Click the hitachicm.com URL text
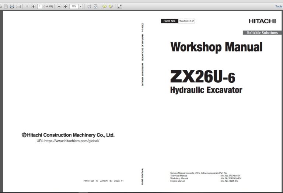283x193 pixels. click(x=68, y=141)
